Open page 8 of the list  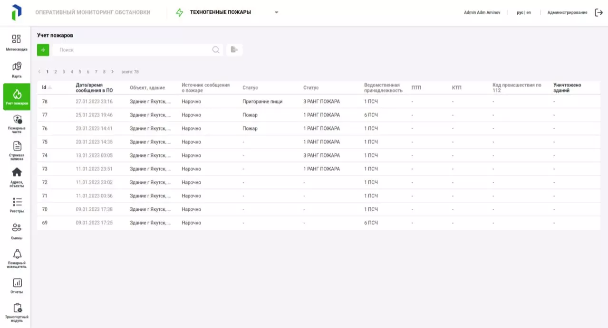pos(104,72)
